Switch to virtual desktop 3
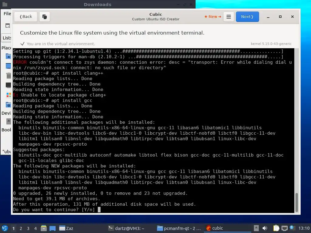Viewport: 311px width, 233px height. pos(28,228)
